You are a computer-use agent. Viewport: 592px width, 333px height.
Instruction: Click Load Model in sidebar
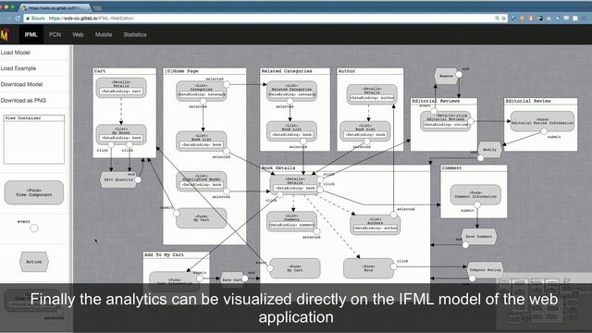[x=16, y=53]
